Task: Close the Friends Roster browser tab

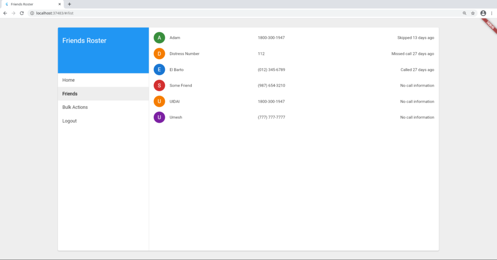Action: 59,4
